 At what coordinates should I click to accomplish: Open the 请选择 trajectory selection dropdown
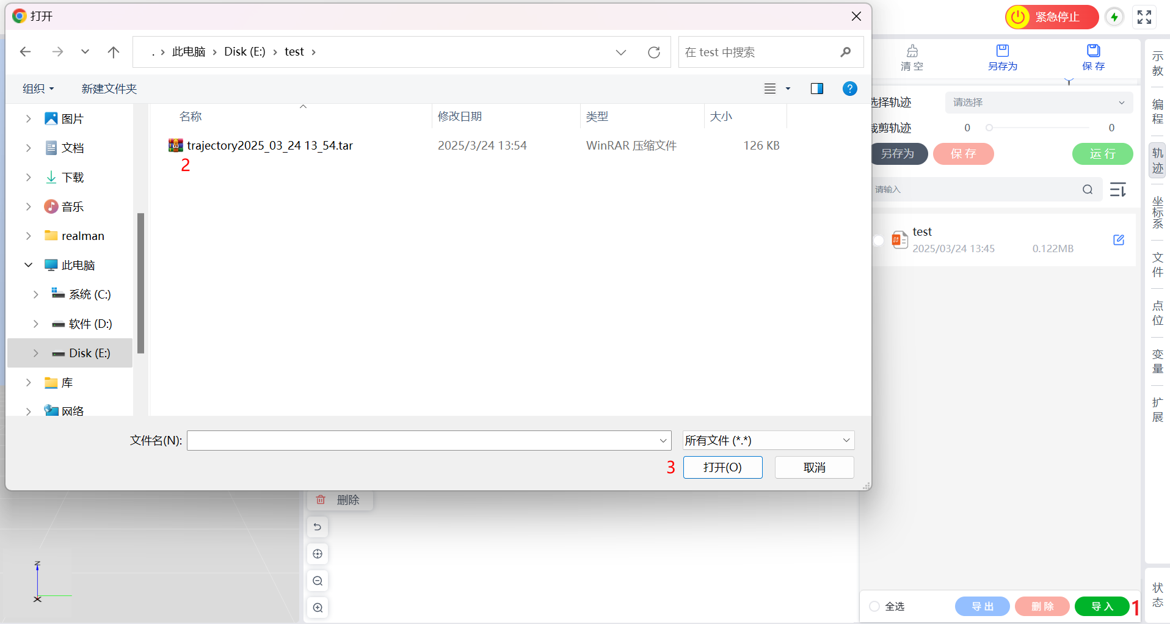(1037, 102)
